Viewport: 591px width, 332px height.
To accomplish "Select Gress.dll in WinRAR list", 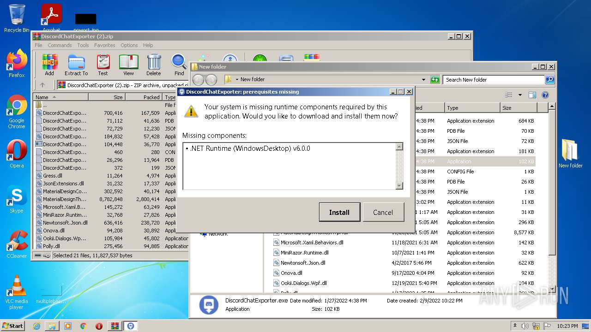I will [x=53, y=176].
